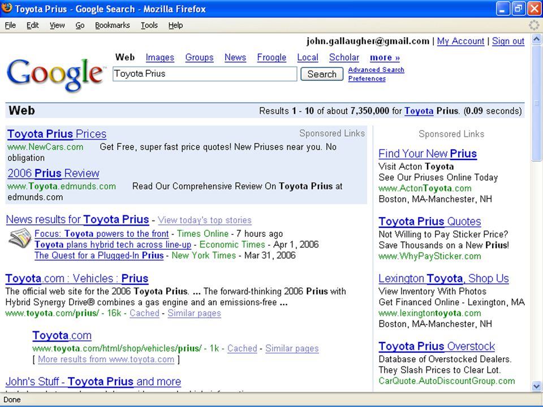
Task: Open the '2006 Prius Review' sponsored link
Action: [53, 173]
